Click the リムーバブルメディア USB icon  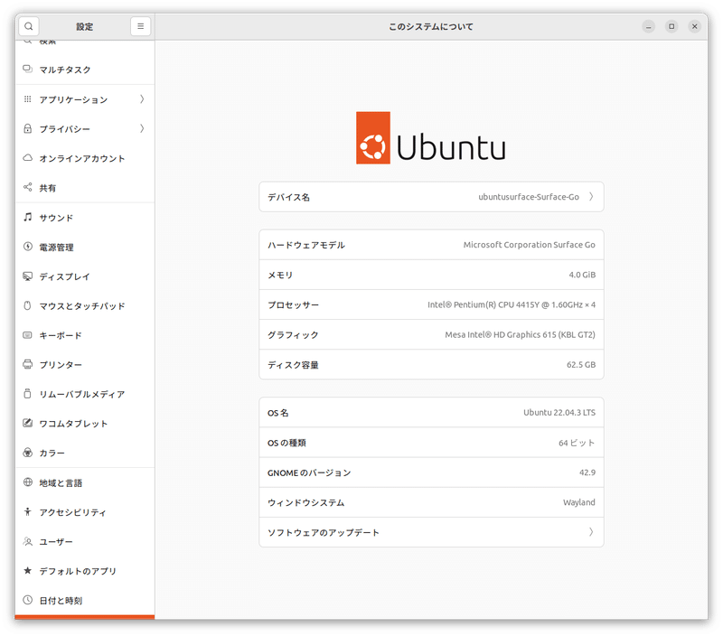[28, 394]
